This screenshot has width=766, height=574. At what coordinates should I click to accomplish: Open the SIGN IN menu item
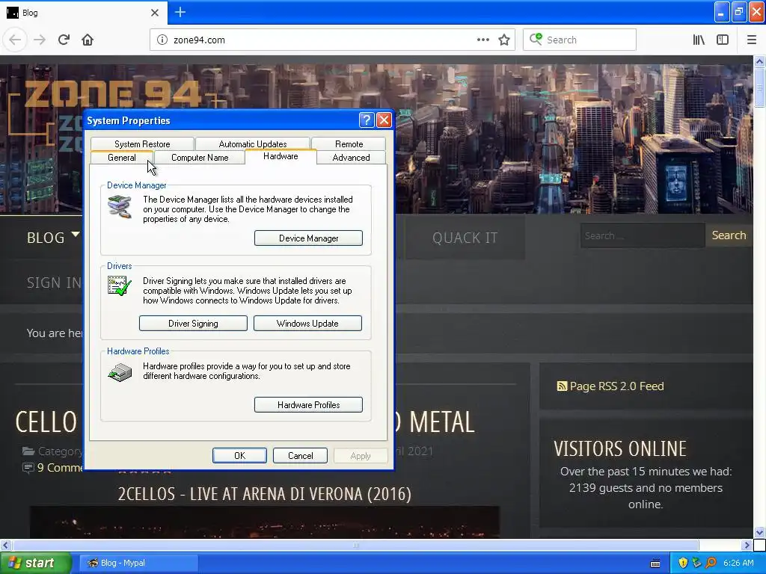(54, 283)
